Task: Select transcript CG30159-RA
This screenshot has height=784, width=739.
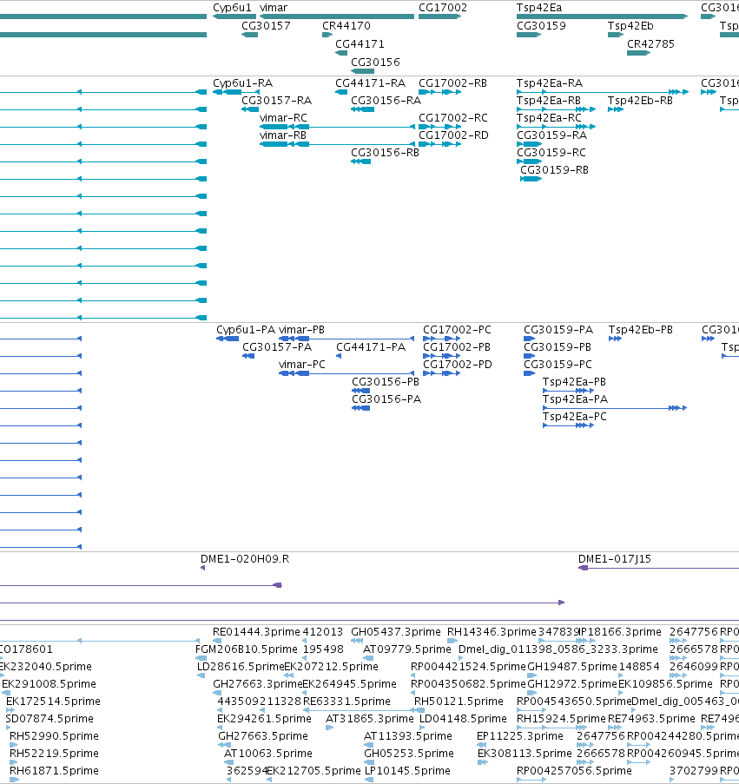Action: (x=551, y=135)
